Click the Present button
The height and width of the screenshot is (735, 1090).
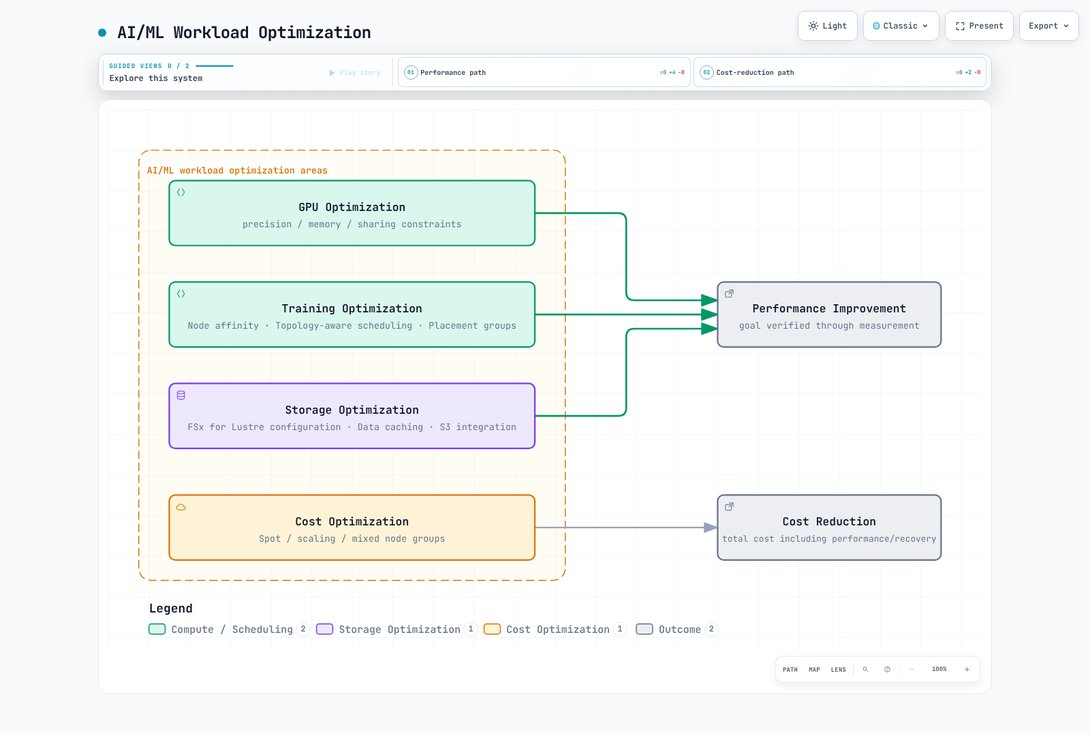[979, 26]
